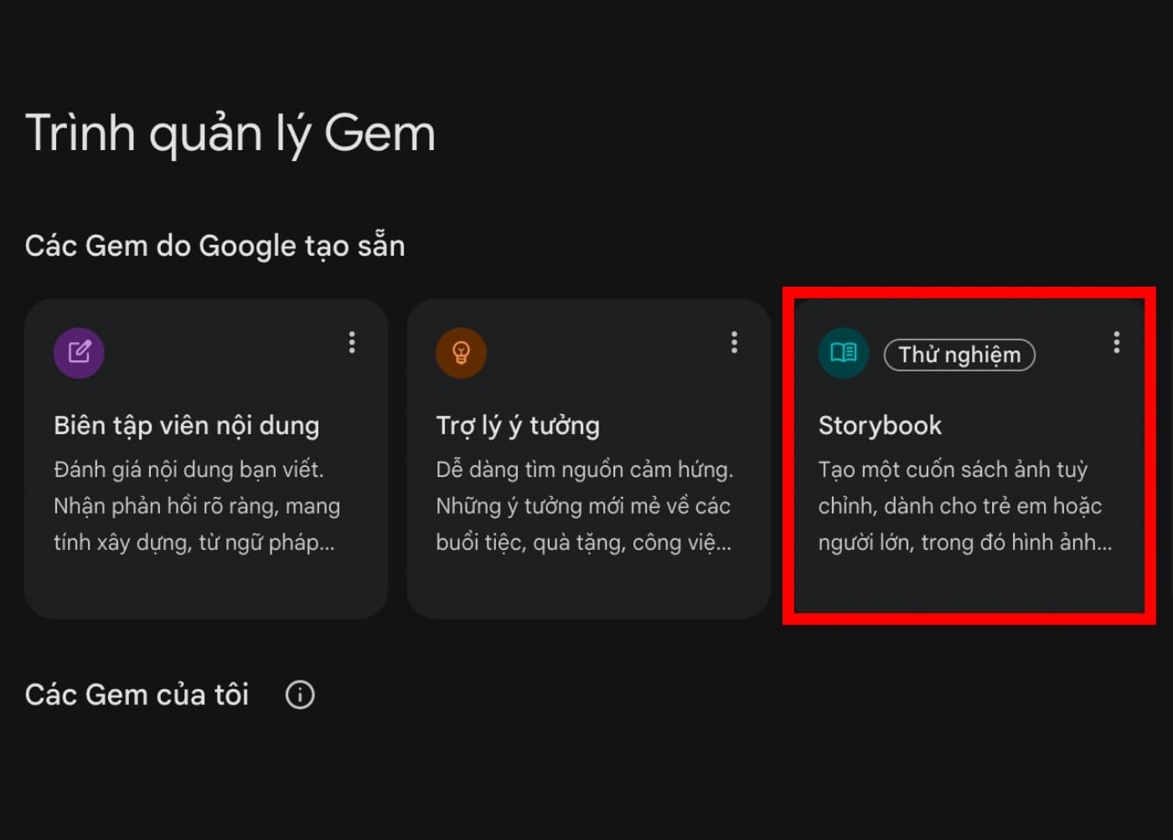1173x840 pixels.
Task: Select the purple edit icon on Biên tập viên nội dung
Action: (78, 353)
